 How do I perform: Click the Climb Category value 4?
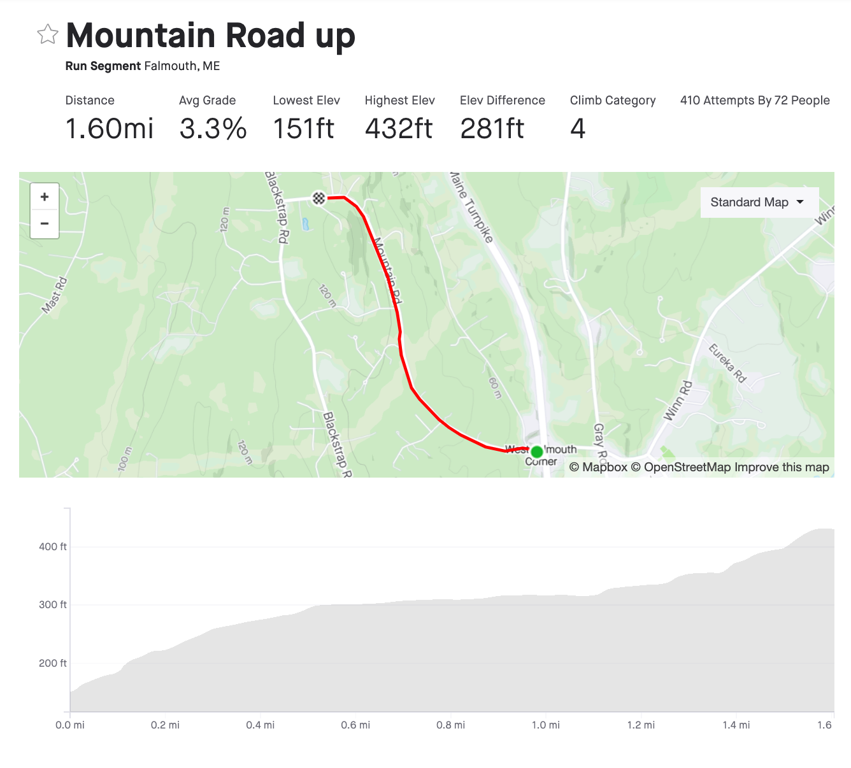(x=578, y=129)
